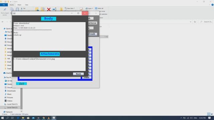Viewport: 214px width, 120px height.
Task: Show hidden system tray icons
Action: pos(181,118)
